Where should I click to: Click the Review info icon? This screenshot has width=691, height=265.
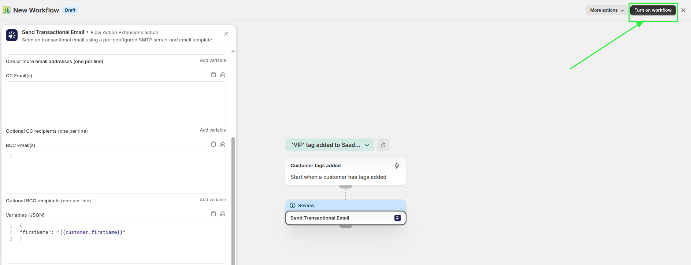(293, 206)
